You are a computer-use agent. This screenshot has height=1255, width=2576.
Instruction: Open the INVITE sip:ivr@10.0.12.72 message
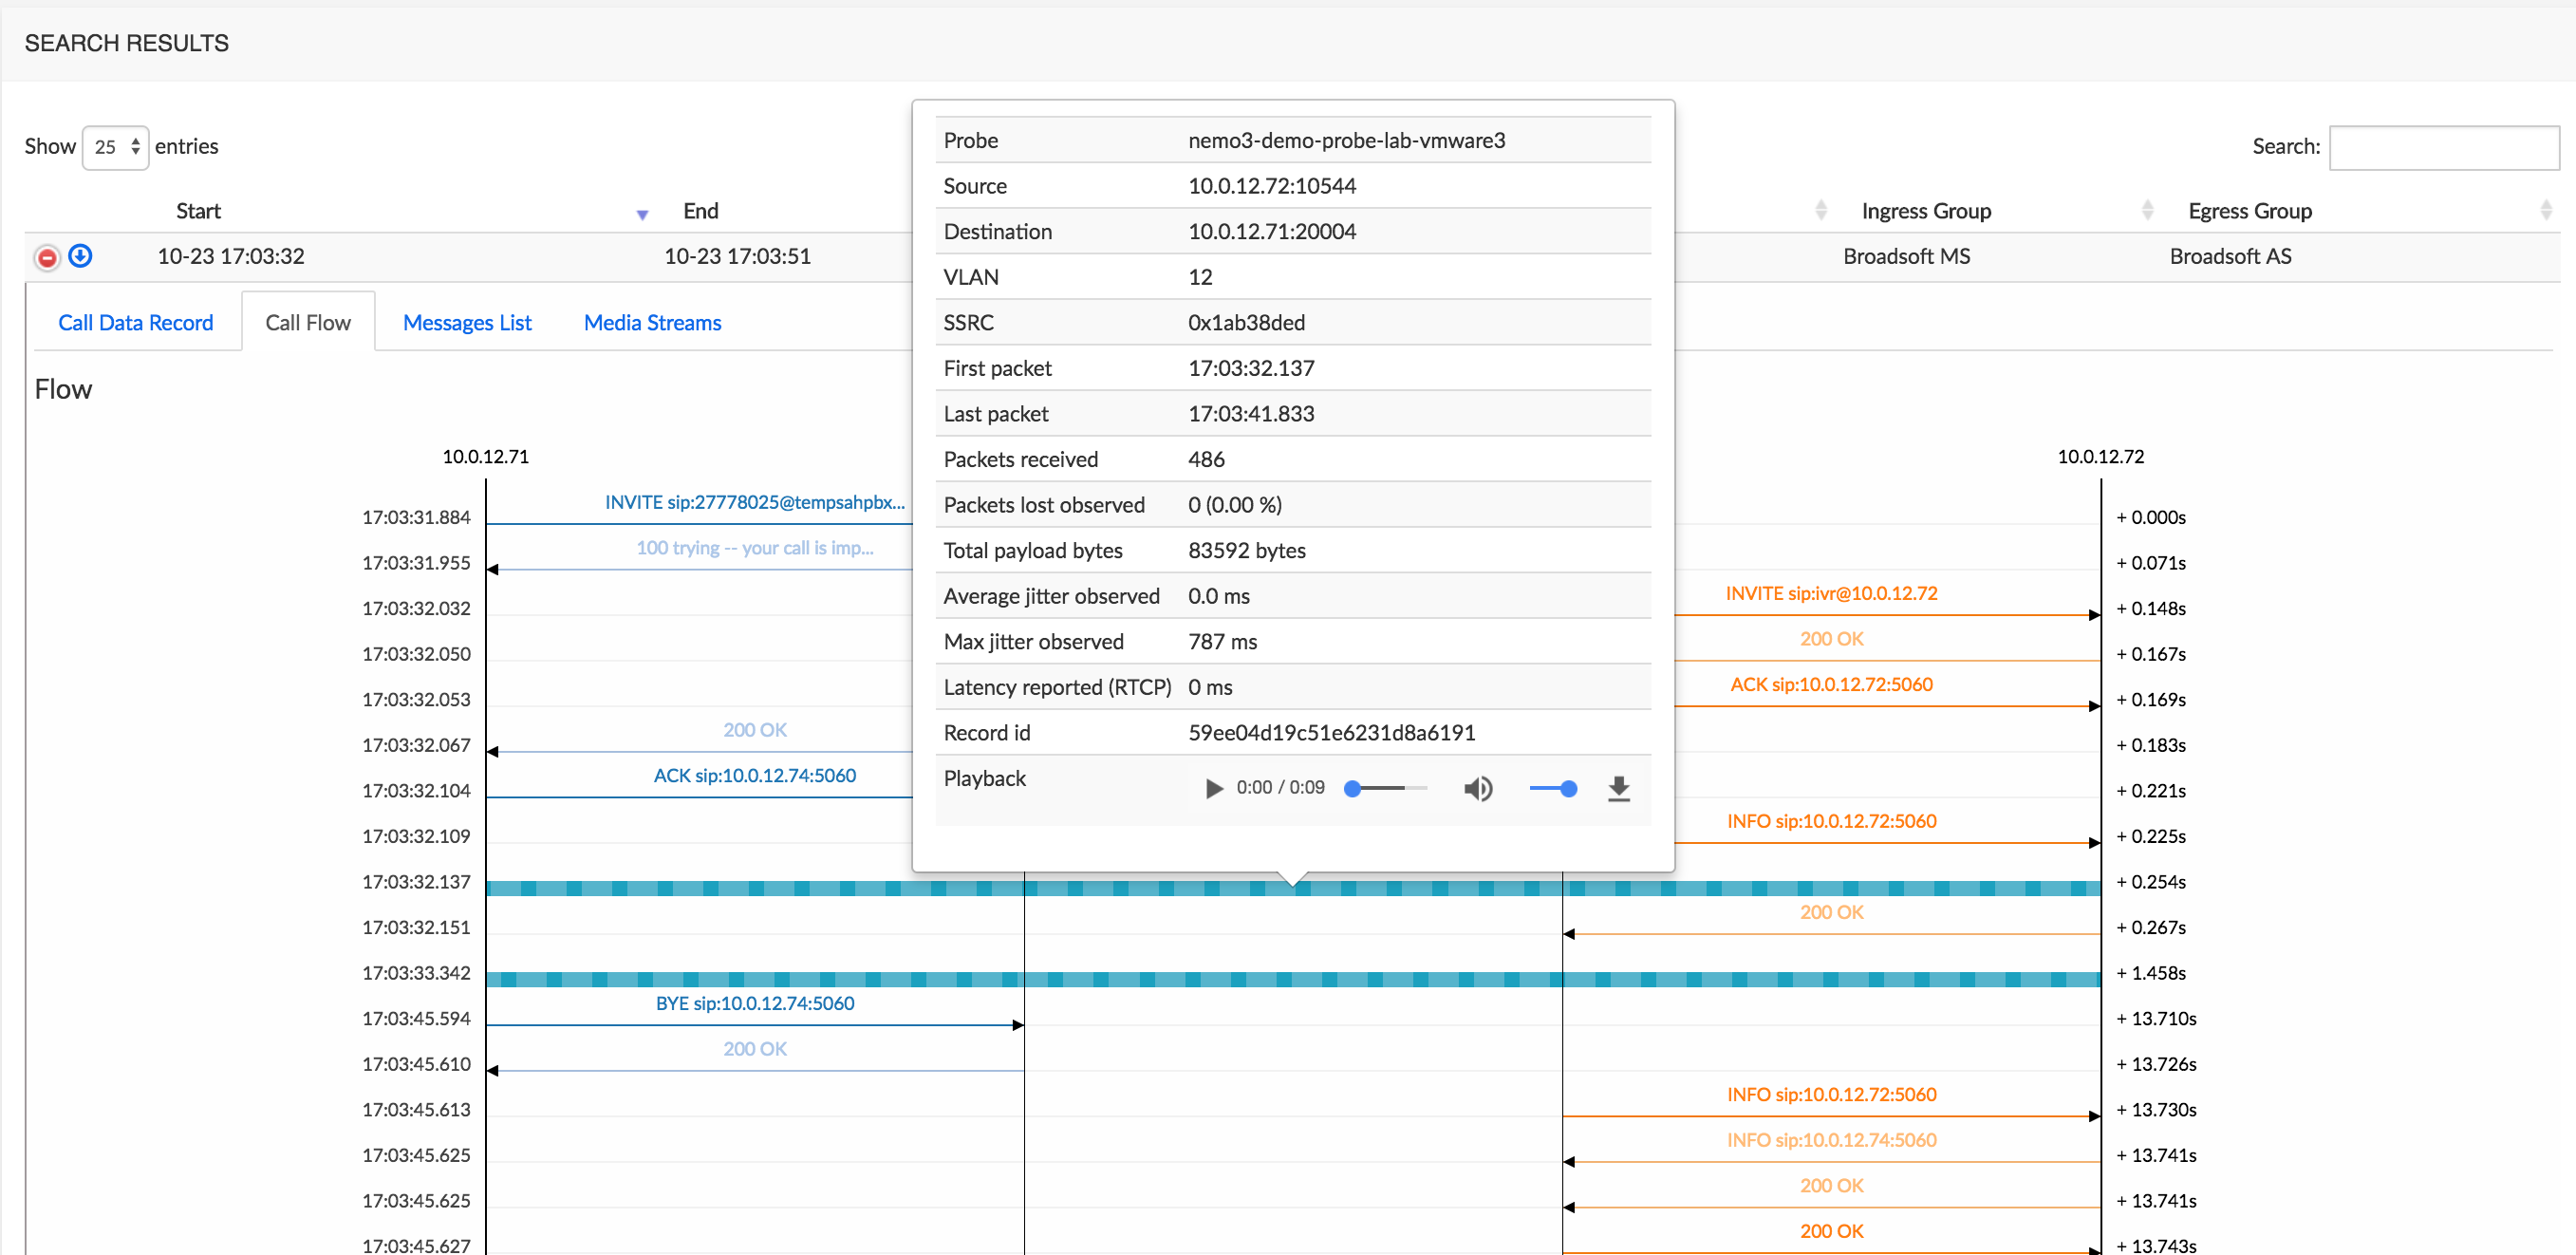(1831, 593)
